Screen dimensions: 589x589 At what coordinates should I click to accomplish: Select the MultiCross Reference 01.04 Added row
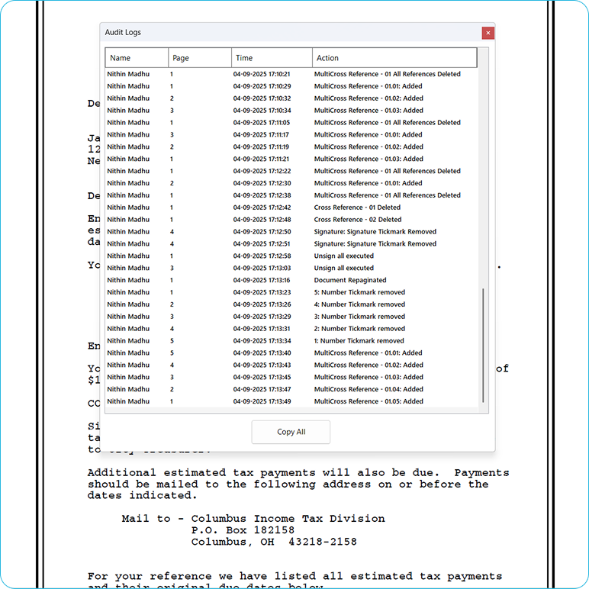(x=369, y=389)
